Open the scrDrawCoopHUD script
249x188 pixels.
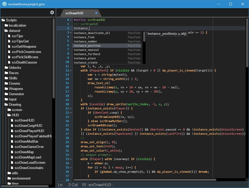coord(27,126)
